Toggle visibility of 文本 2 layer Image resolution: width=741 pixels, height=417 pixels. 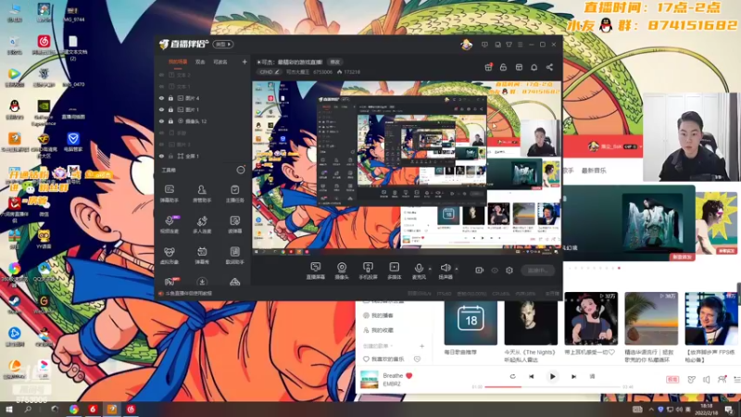click(161, 75)
